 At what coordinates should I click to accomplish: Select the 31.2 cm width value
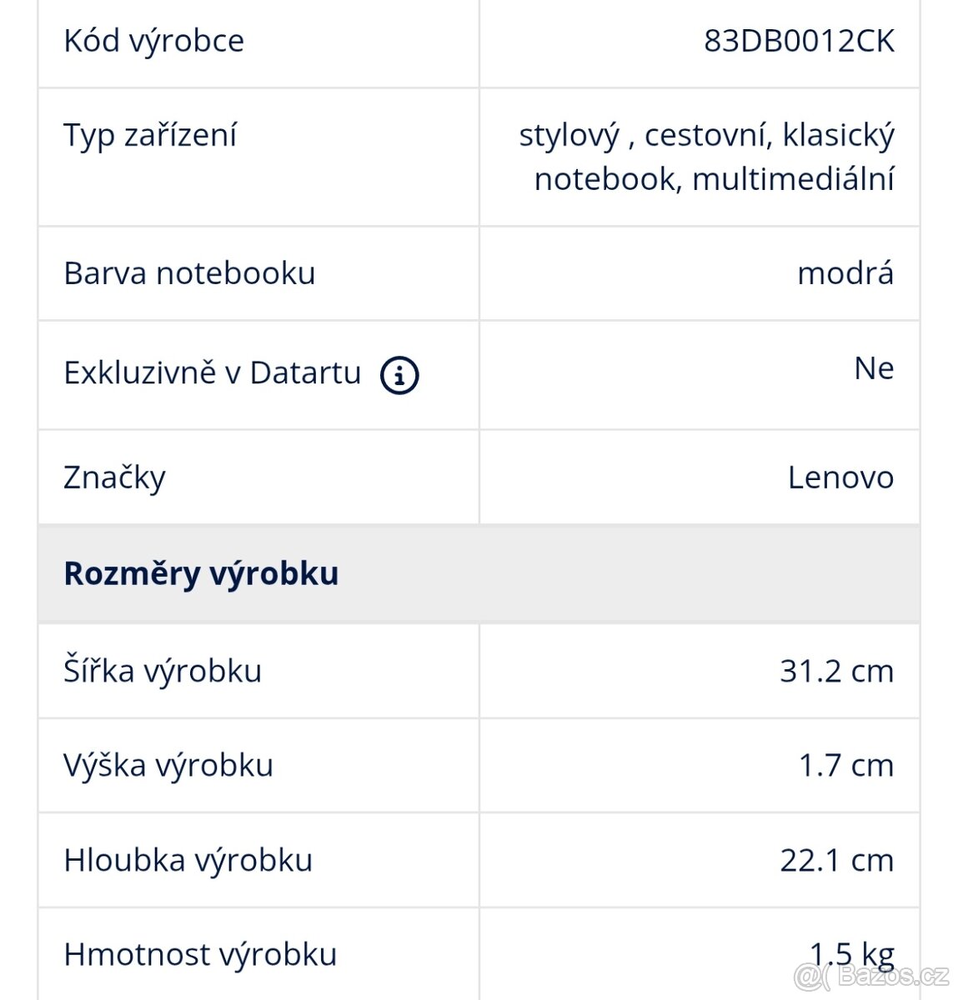point(836,671)
